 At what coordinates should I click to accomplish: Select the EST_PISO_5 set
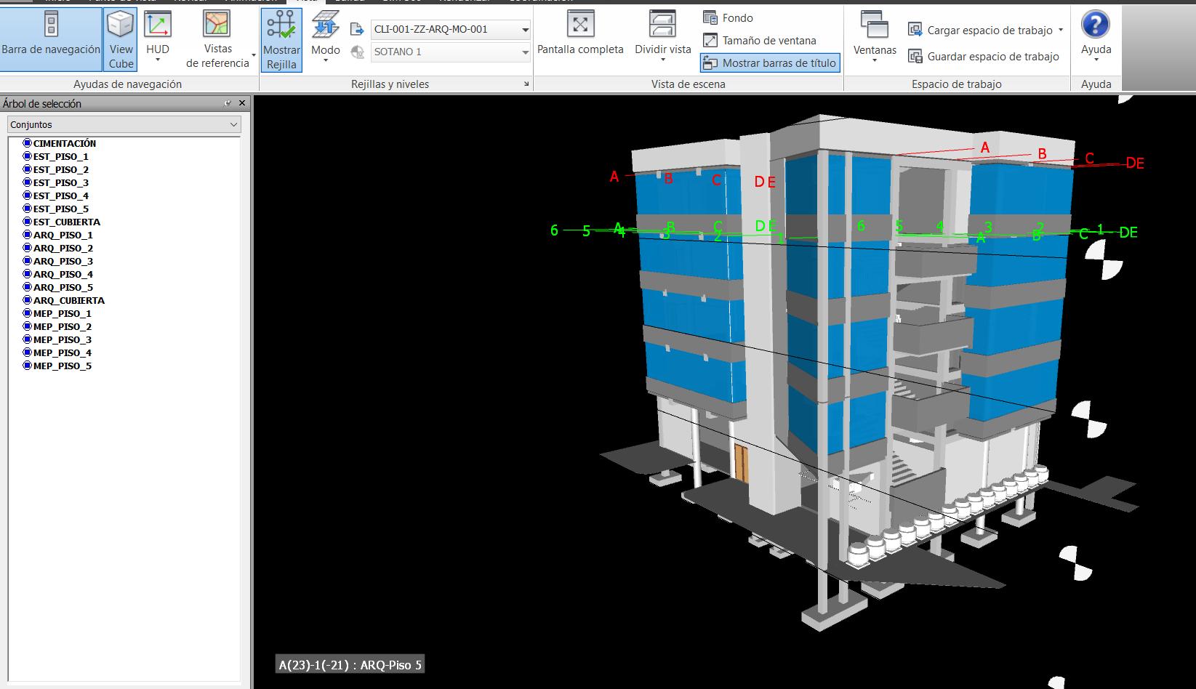point(56,209)
